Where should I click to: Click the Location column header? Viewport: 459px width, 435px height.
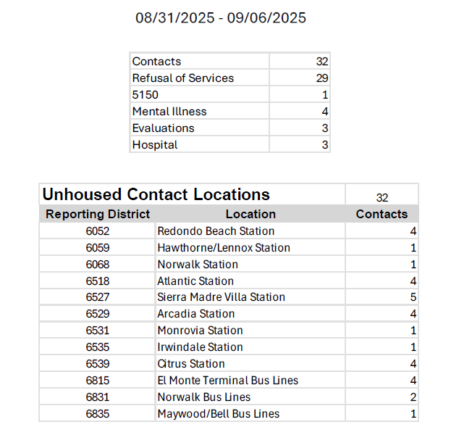(x=250, y=214)
